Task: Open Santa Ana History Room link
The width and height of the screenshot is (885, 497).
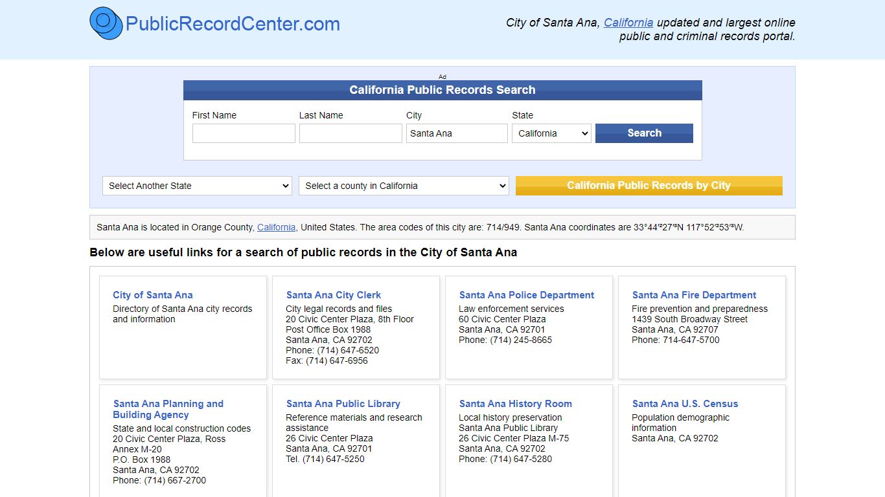Action: pyautogui.click(x=516, y=404)
